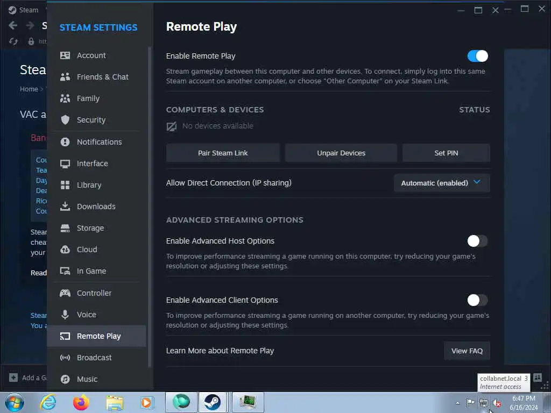Open the friends icon at bottom right

pyautogui.click(x=538, y=378)
